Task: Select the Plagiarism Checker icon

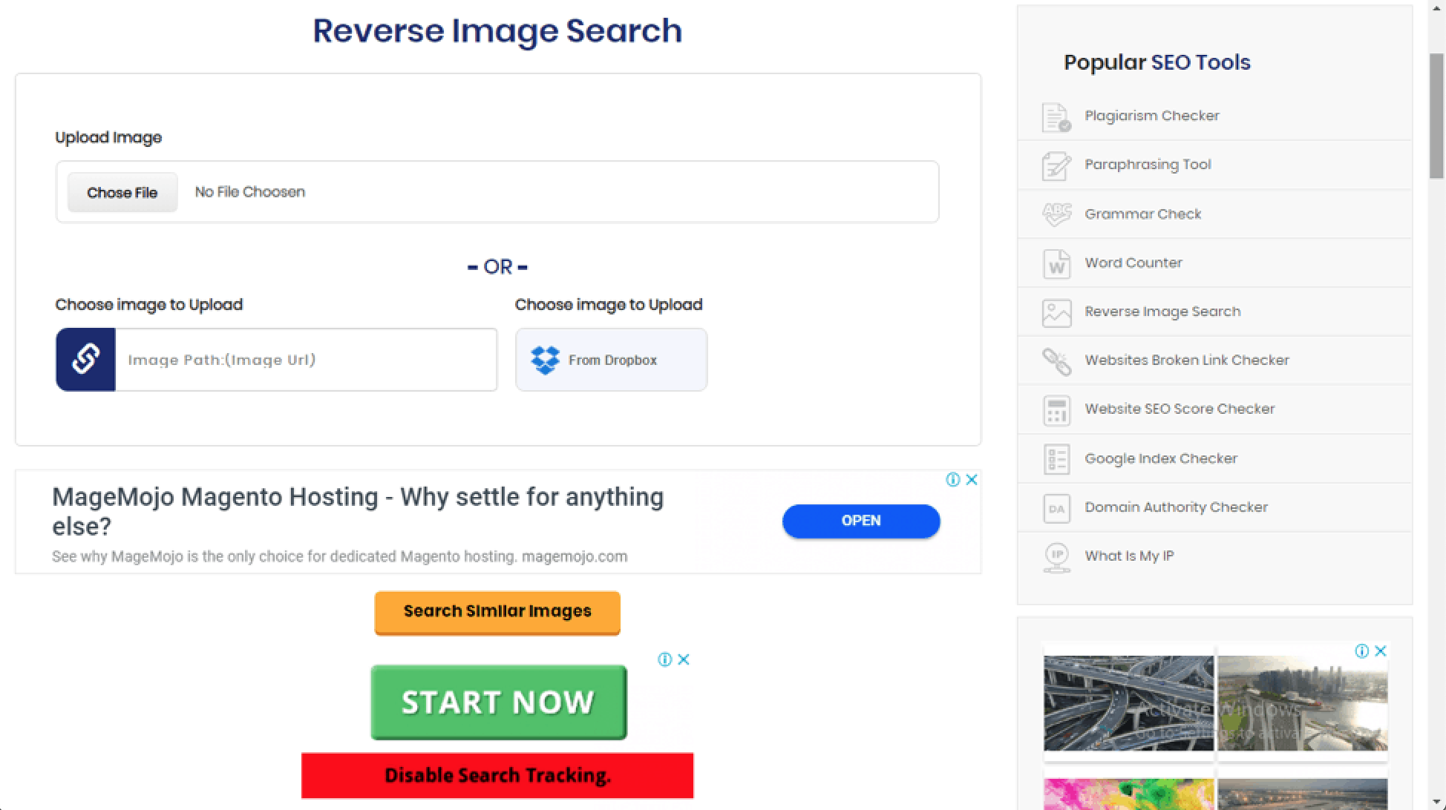Action: click(x=1056, y=116)
